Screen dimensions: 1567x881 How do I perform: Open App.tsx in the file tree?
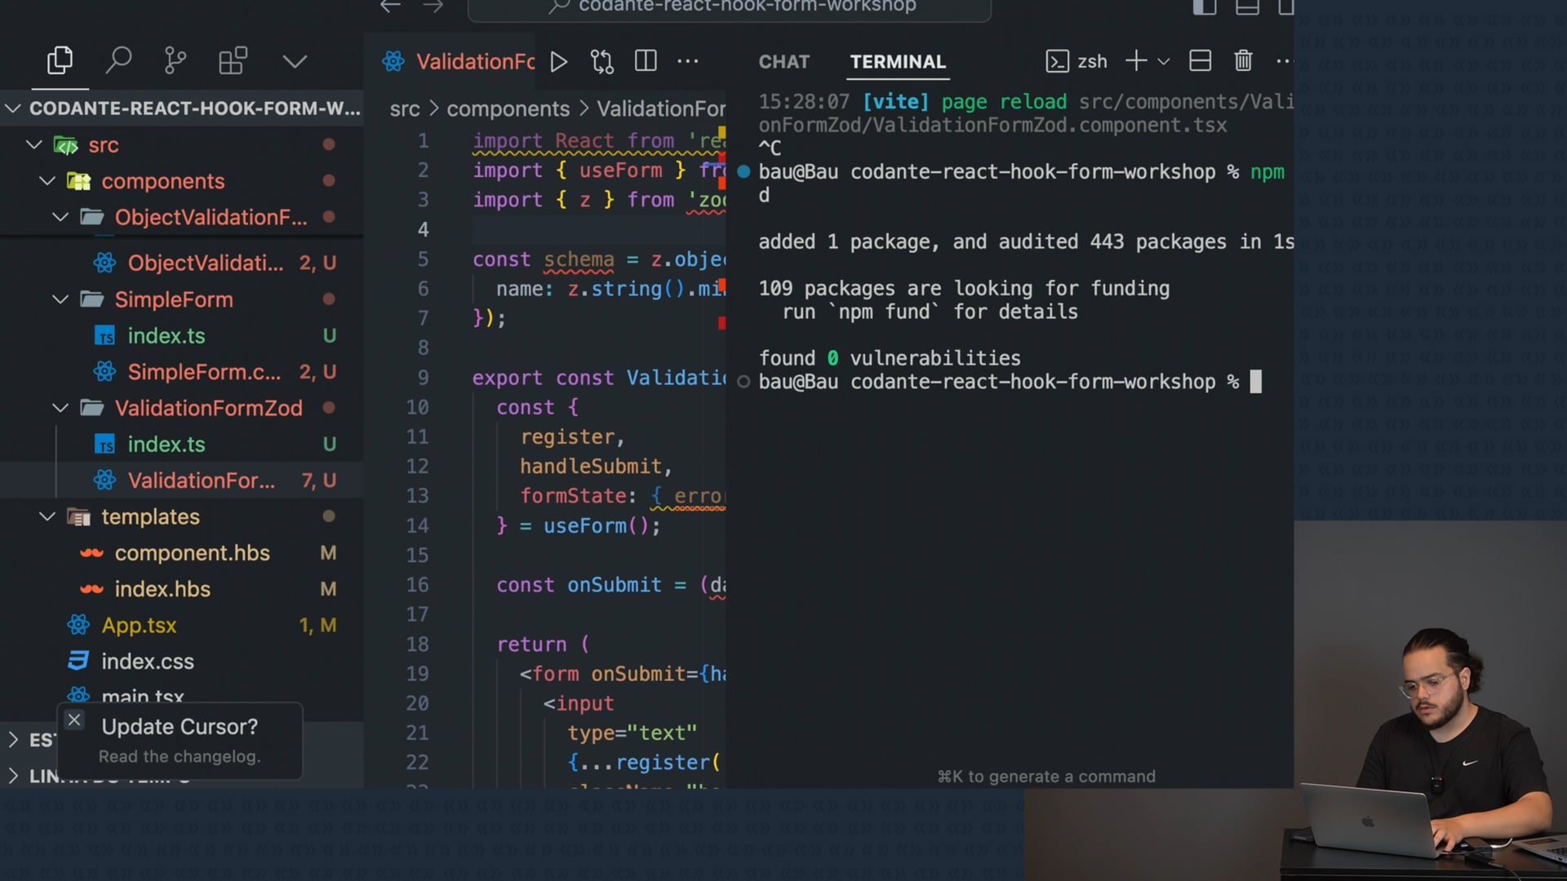pyautogui.click(x=139, y=626)
